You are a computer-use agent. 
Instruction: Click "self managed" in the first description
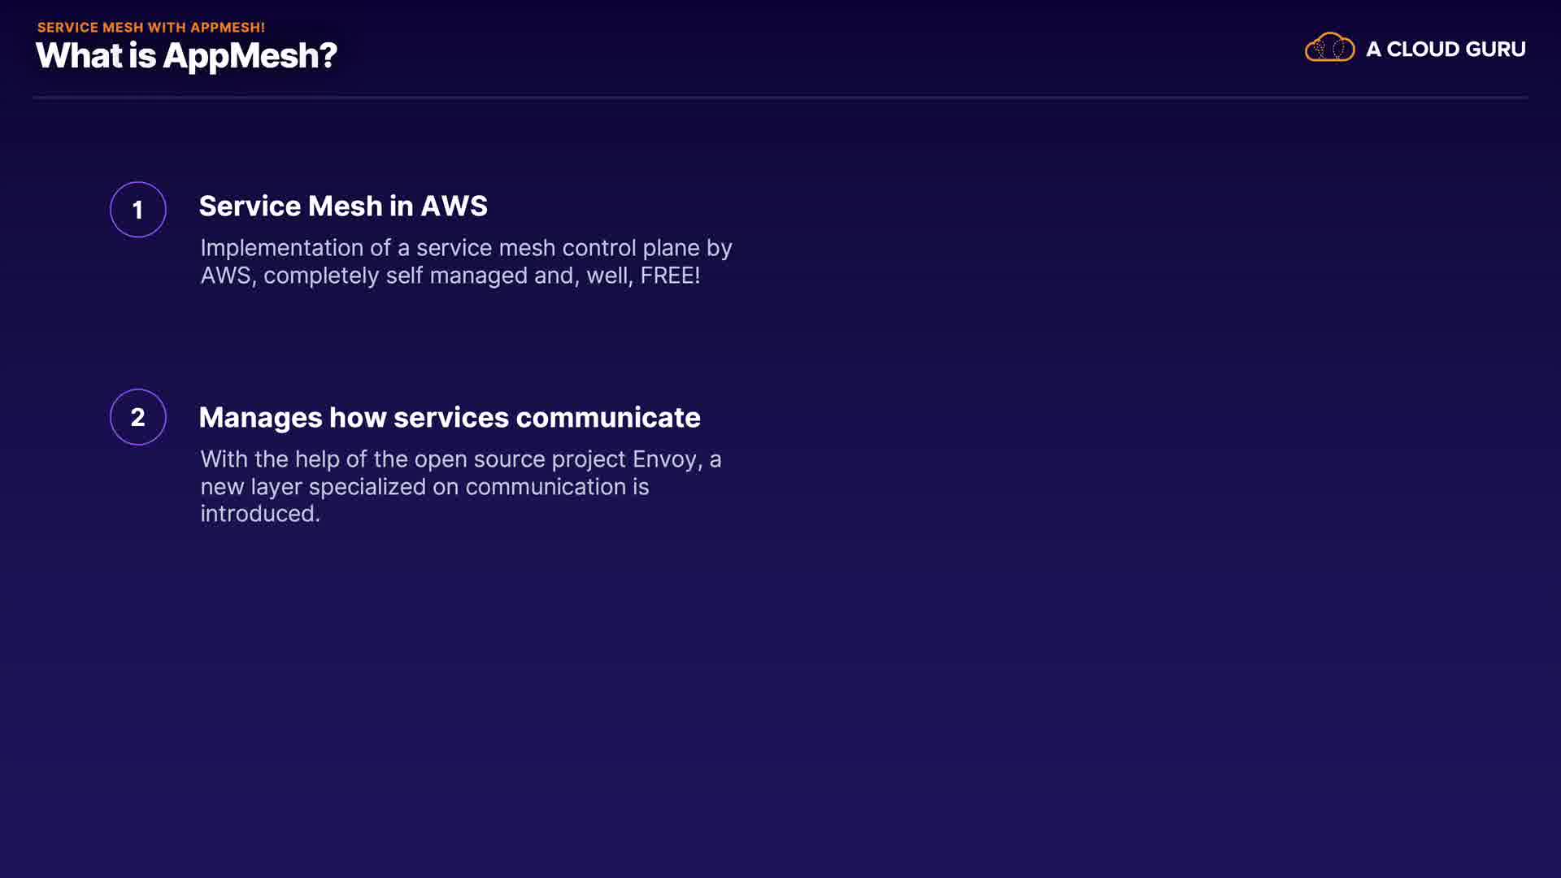(x=456, y=276)
